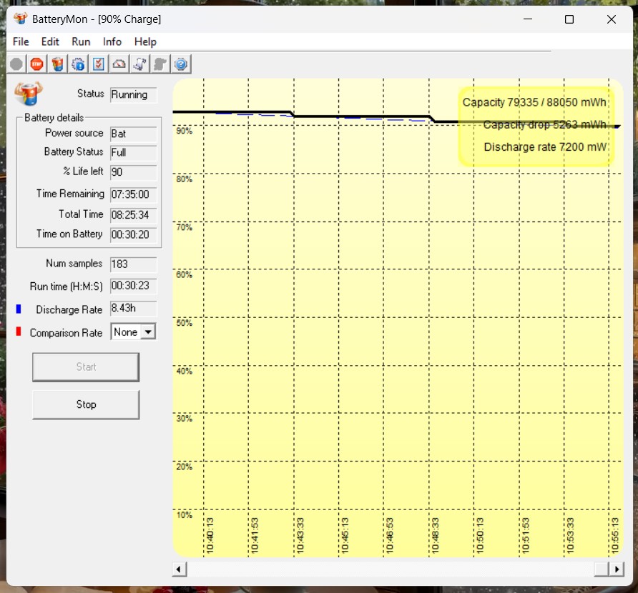Open the Edit menu

coord(50,41)
